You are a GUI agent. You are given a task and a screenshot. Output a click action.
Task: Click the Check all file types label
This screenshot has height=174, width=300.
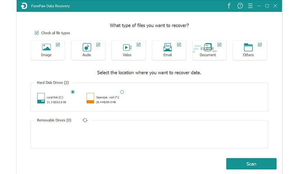tap(56, 33)
